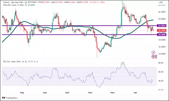169x101 pixels.
Task: Click the Авг month label on the time axis
Action: 135,93
